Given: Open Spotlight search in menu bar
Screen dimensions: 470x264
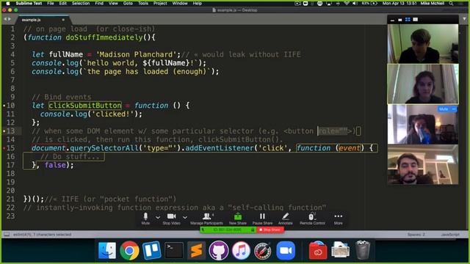Looking at the screenshot, I should pyautogui.click(x=451, y=3).
